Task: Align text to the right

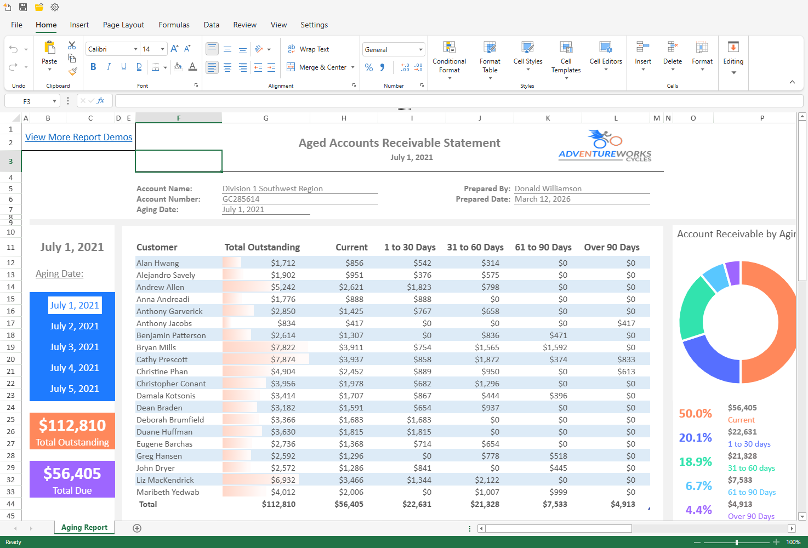Action: (x=243, y=67)
